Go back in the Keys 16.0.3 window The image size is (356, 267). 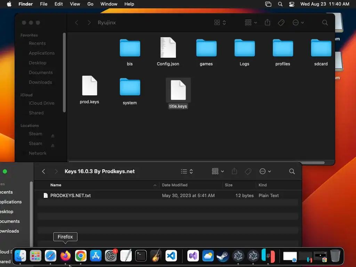pyautogui.click(x=43, y=171)
